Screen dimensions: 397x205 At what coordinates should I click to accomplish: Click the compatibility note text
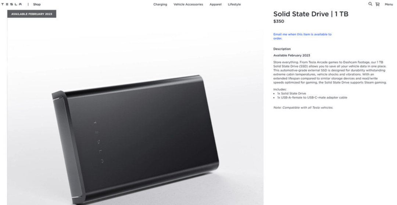pyautogui.click(x=303, y=107)
